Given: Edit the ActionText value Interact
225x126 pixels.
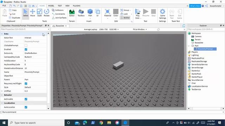Looking at the screenshot, I should tap(35, 38).
